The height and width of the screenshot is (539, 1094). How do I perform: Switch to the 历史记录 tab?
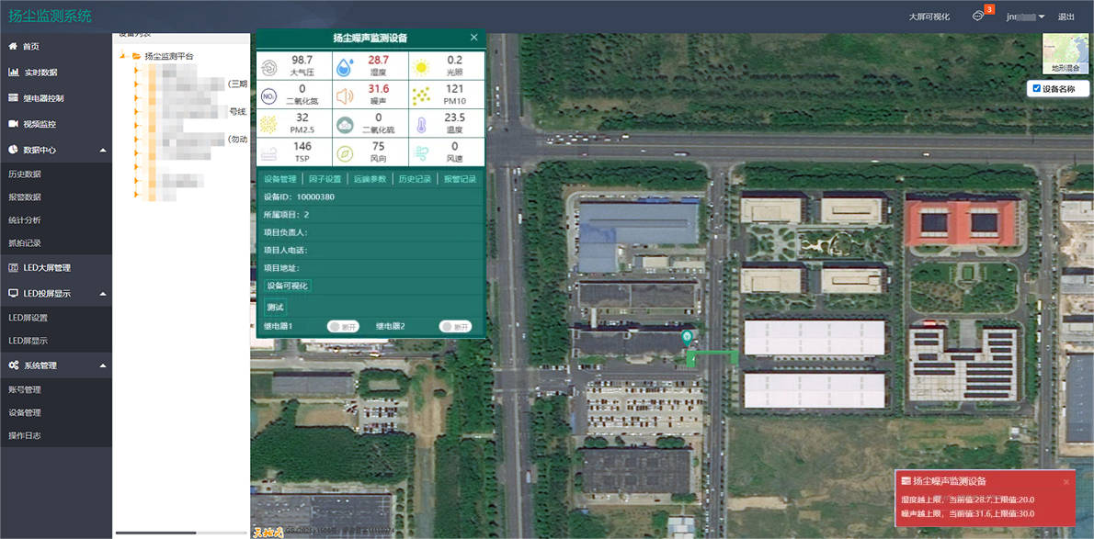415,179
